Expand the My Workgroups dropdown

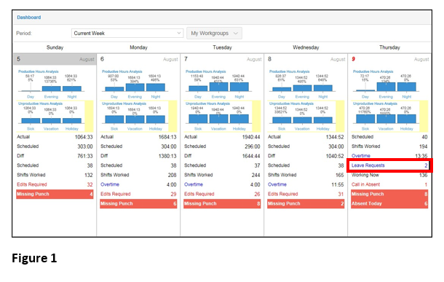(x=214, y=34)
